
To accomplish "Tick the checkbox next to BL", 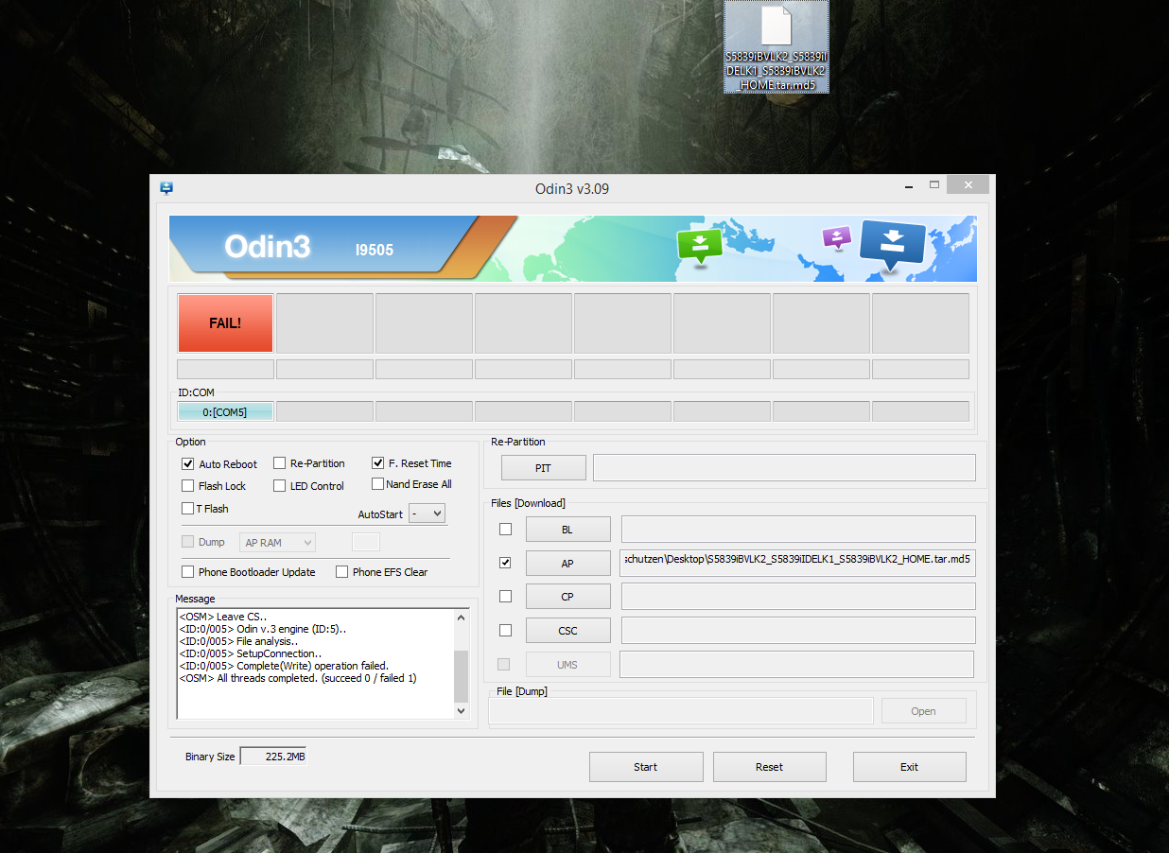I will [505, 530].
